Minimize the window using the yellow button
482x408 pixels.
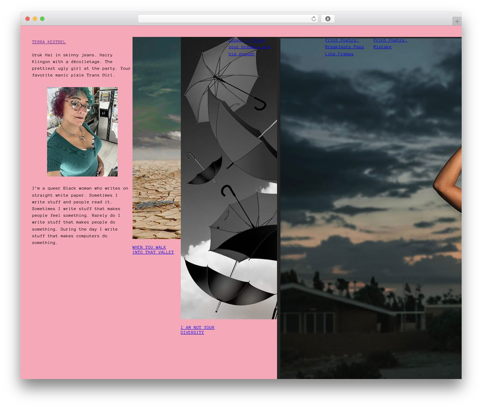pyautogui.click(x=35, y=19)
